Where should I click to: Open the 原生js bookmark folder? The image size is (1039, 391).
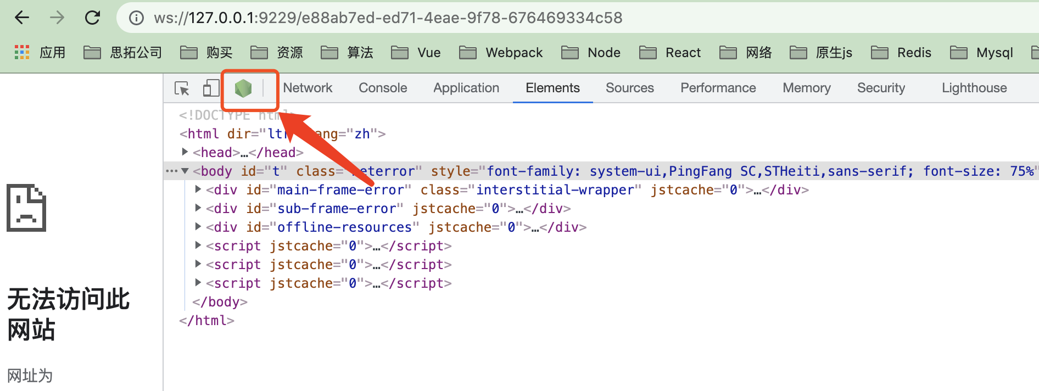coord(821,52)
